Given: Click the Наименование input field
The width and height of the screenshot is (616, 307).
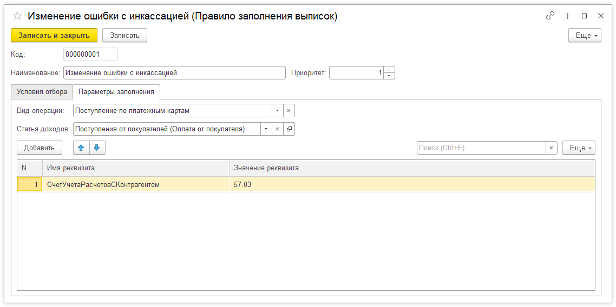Looking at the screenshot, I should (174, 72).
